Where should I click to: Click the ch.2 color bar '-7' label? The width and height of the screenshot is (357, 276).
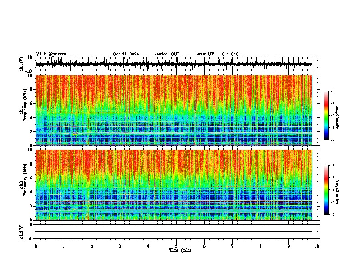pos(333,214)
